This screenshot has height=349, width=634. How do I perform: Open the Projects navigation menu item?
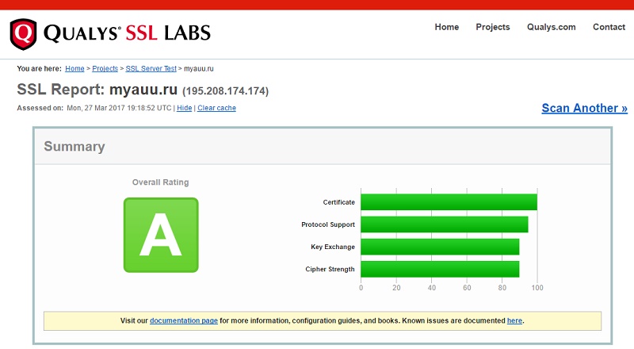tap(492, 27)
